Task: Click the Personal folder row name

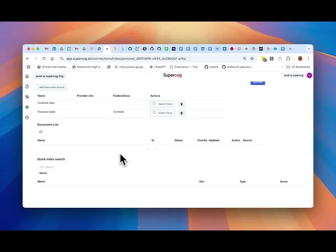Action: click(x=47, y=112)
